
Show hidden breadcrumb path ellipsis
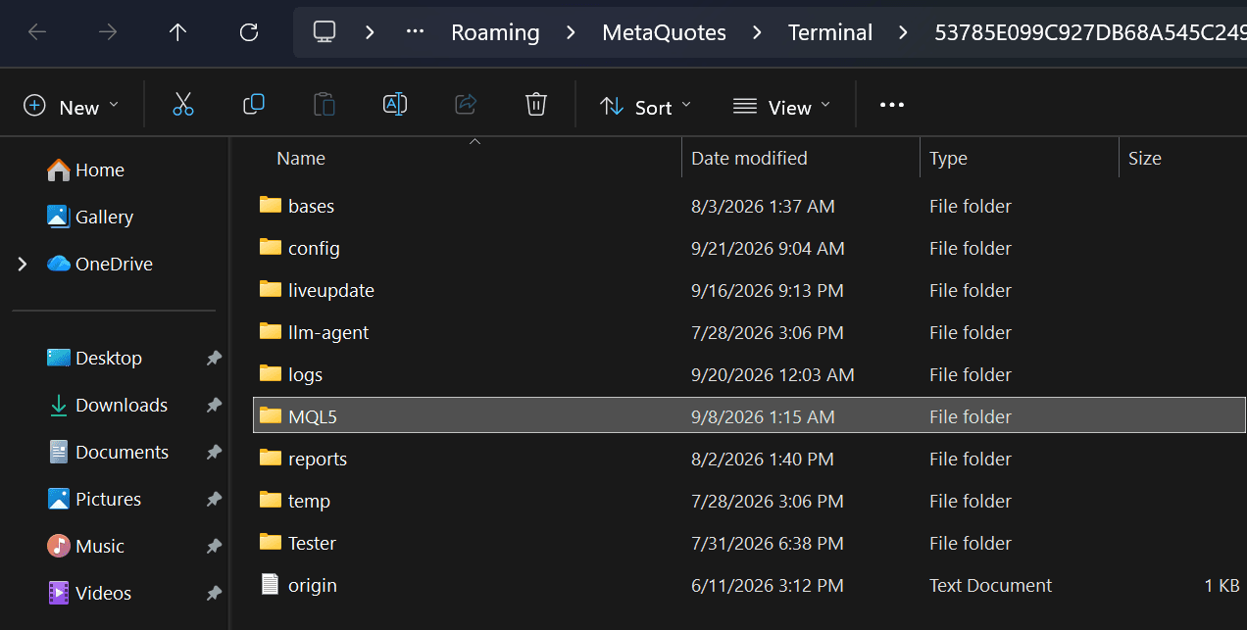coord(415,32)
